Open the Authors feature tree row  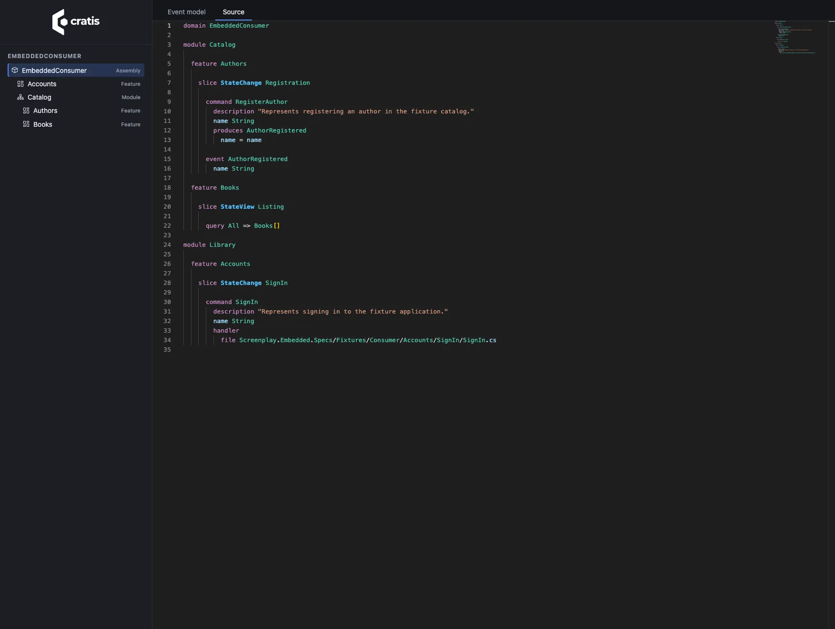click(76, 111)
